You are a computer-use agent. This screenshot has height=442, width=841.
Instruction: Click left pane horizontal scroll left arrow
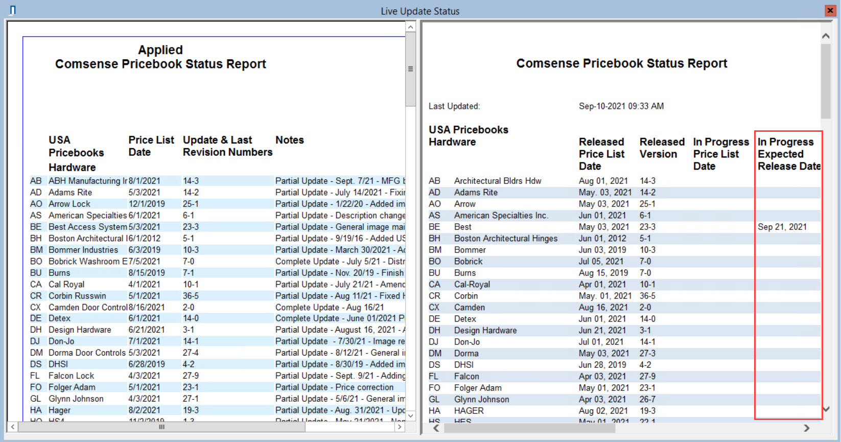point(13,427)
